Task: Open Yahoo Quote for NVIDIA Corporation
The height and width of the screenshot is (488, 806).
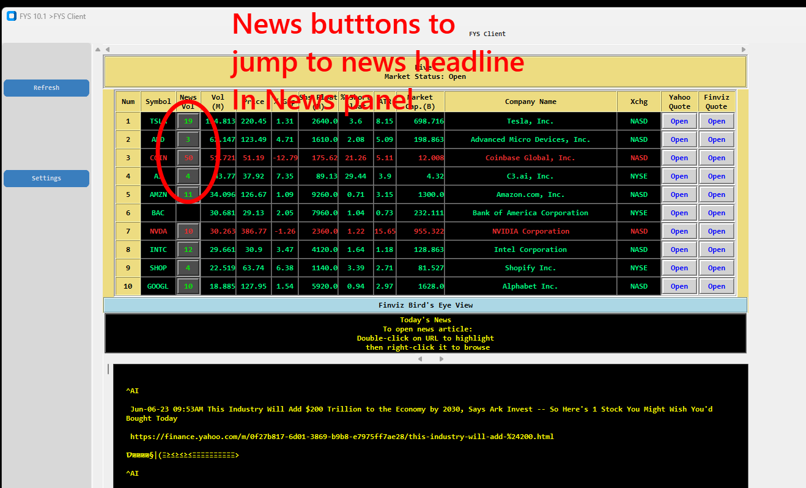Action: pyautogui.click(x=679, y=231)
